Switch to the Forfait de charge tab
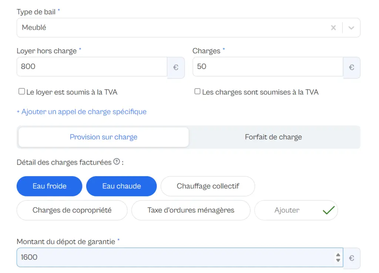This screenshot has width=379, height=273. point(274,137)
